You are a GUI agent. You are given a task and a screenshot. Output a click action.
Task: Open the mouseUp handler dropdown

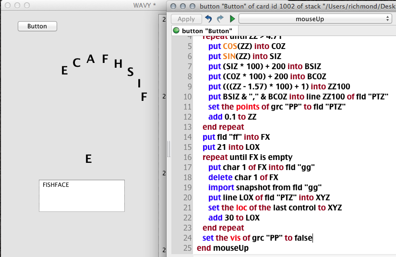[x=315, y=19]
